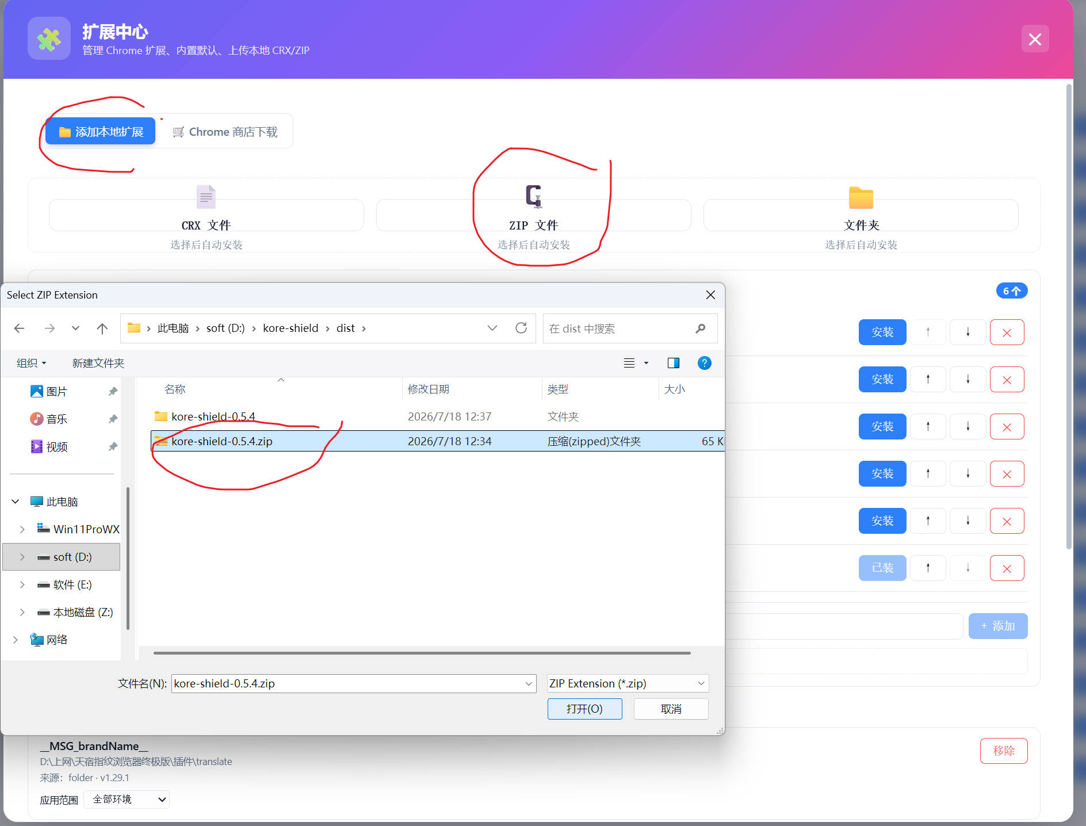Click the 已装 status button
This screenshot has height=826, width=1086.
pos(882,568)
